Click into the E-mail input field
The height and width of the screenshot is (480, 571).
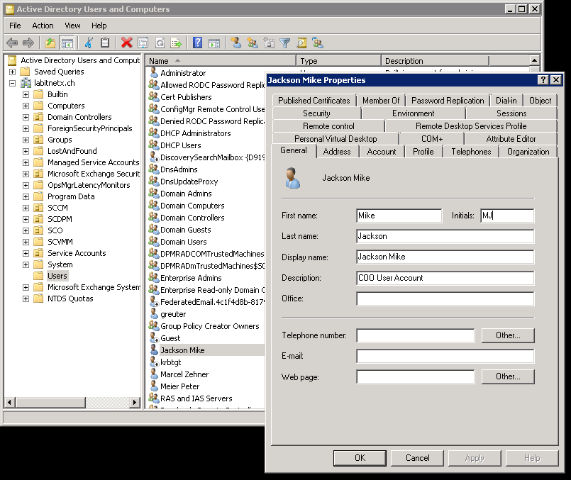[x=445, y=356]
